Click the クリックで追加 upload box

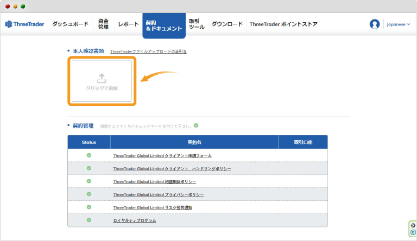point(102,81)
